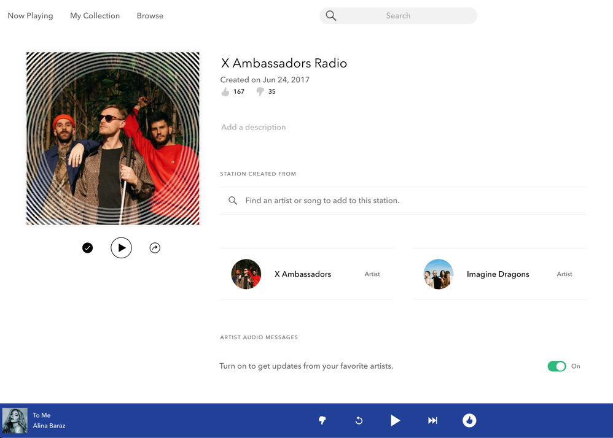Turn off Artist Audio Messages toggle

(x=556, y=366)
